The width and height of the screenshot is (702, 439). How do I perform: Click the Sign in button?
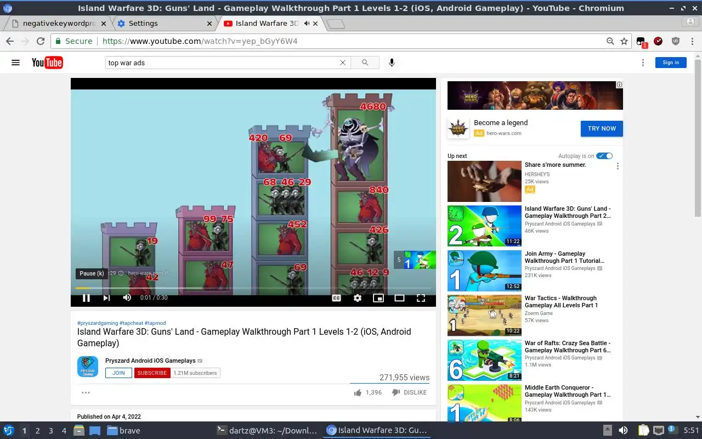[671, 63]
